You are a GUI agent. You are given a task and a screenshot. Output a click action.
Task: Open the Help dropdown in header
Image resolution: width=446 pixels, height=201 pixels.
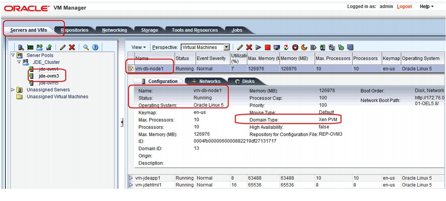426,6
